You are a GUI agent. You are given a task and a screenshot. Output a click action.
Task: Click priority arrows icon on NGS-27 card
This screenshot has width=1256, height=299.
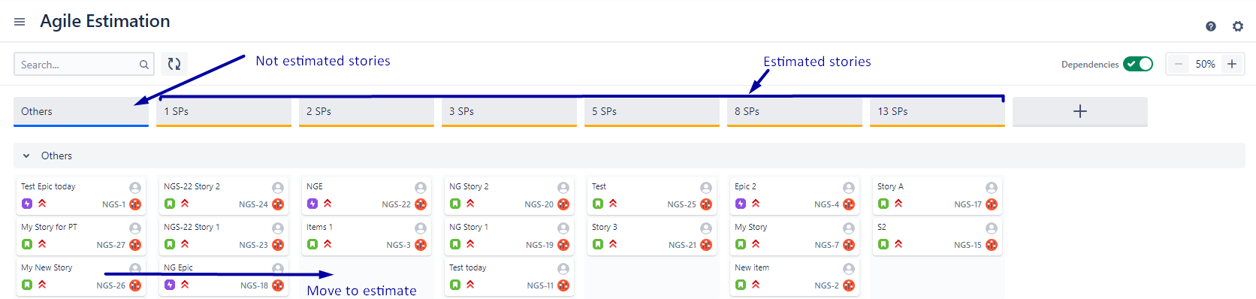click(42, 244)
